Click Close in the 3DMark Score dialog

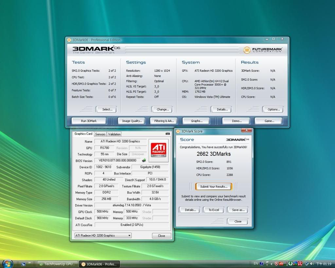(238, 222)
